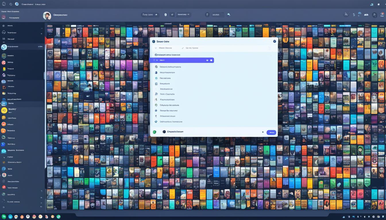Click the round logo icon beside dialog title
Image resolution: width=386 pixels, height=220 pixels.
point(154,42)
